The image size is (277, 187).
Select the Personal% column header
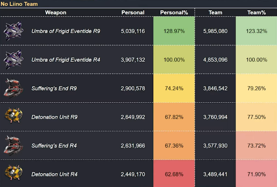pos(174,12)
